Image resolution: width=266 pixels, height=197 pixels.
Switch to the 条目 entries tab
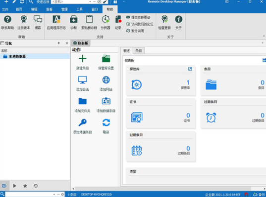click(x=139, y=50)
